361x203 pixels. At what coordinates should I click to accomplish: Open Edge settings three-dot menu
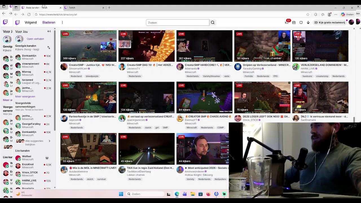(x=336, y=14)
